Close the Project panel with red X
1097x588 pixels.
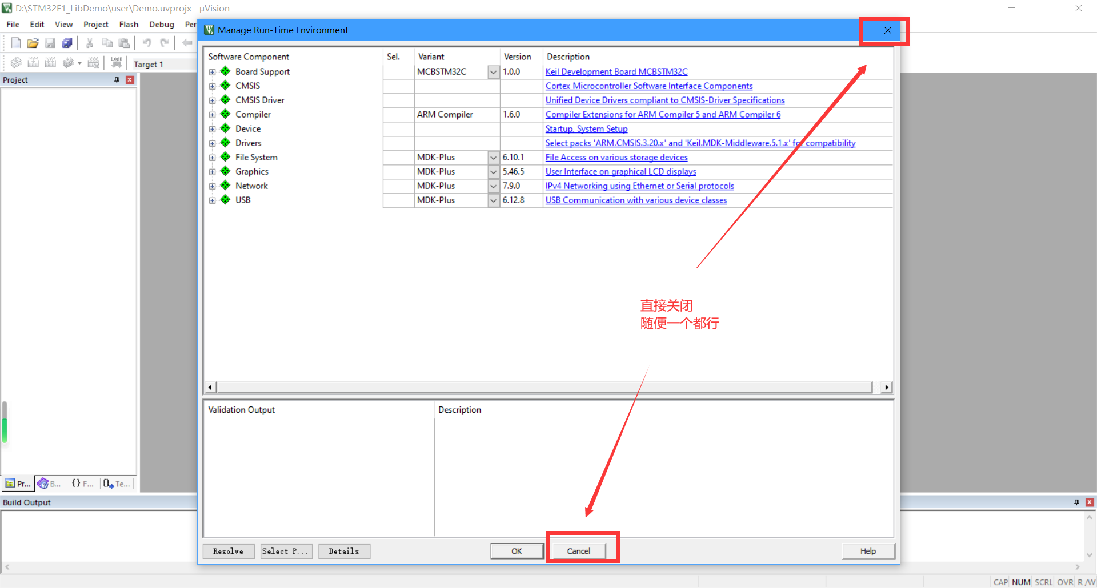click(130, 80)
